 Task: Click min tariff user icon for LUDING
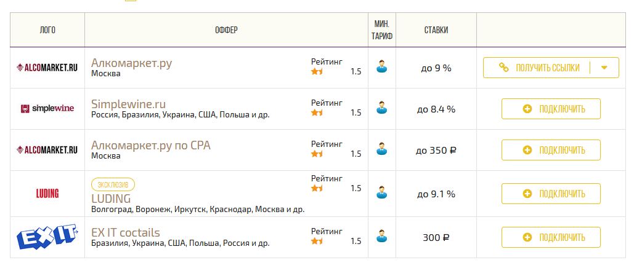point(383,192)
